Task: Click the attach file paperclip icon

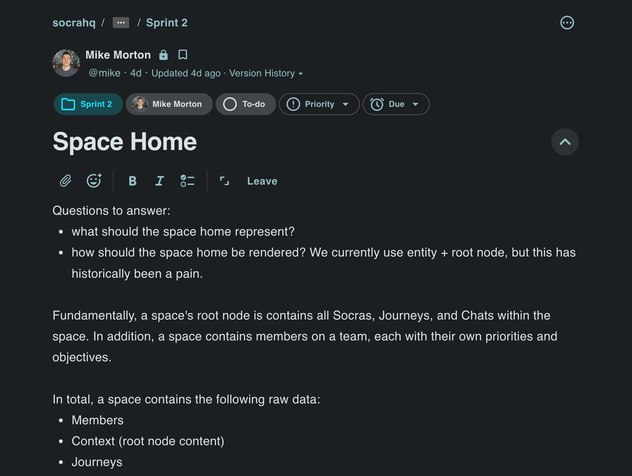Action: click(65, 181)
